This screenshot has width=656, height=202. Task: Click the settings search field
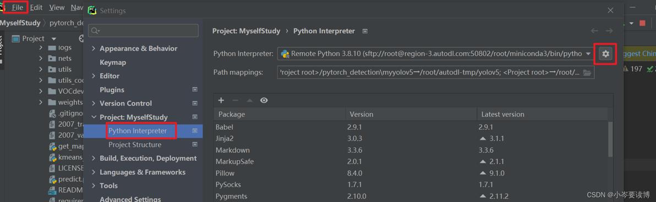[143, 31]
